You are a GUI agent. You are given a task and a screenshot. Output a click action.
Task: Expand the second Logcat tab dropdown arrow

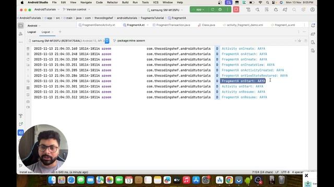pos(52,32)
